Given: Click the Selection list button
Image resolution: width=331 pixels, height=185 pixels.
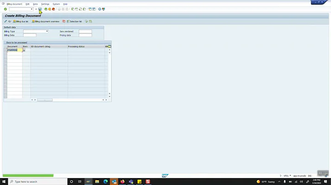Looking at the screenshot, I should coord(74,22).
